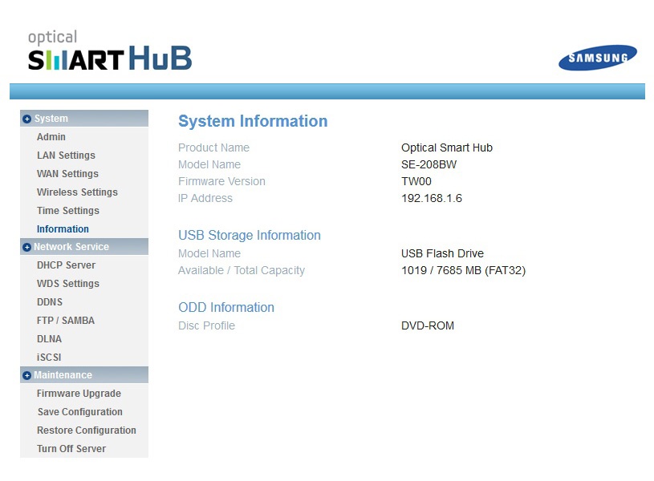Open Wireless Settings page
The height and width of the screenshot is (481, 654).
(77, 192)
